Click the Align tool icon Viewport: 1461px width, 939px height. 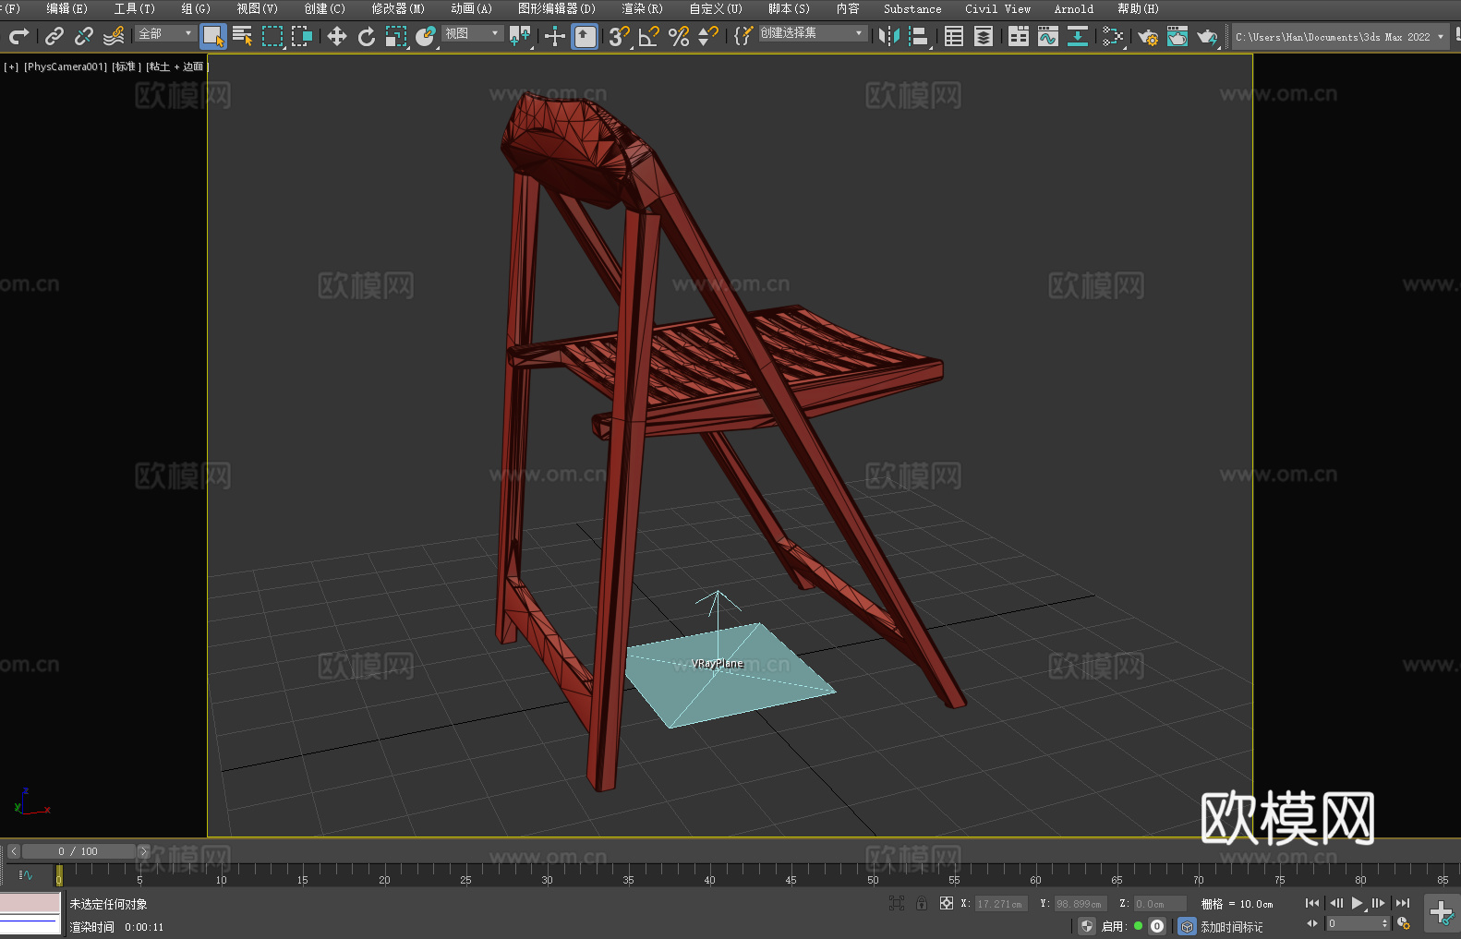point(919,36)
